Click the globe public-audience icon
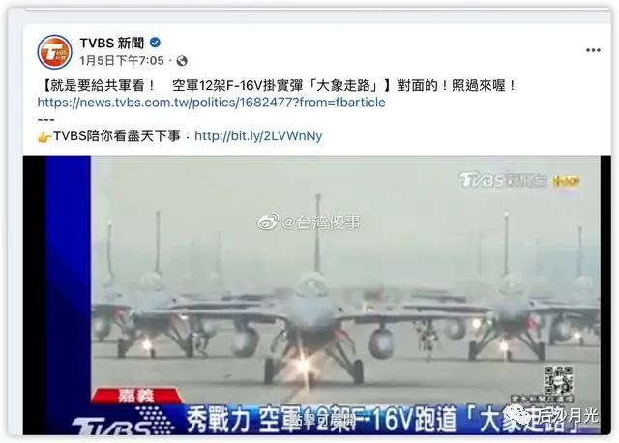 pyautogui.click(x=182, y=61)
